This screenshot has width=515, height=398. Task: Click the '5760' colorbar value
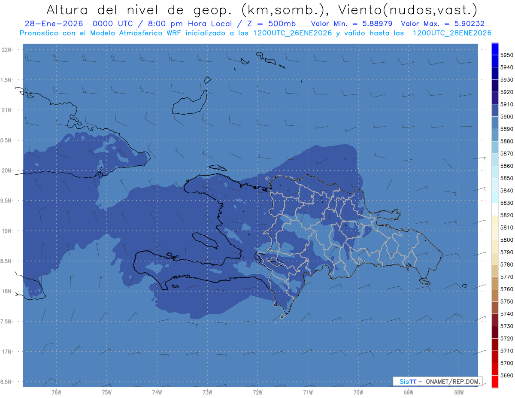coord(506,289)
